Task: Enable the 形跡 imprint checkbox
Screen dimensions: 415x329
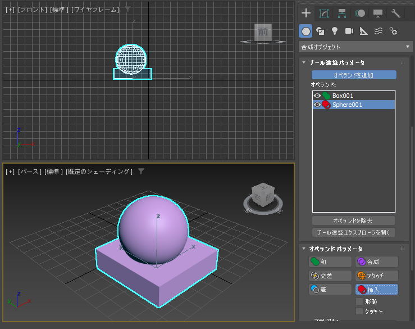Action: pos(359,301)
